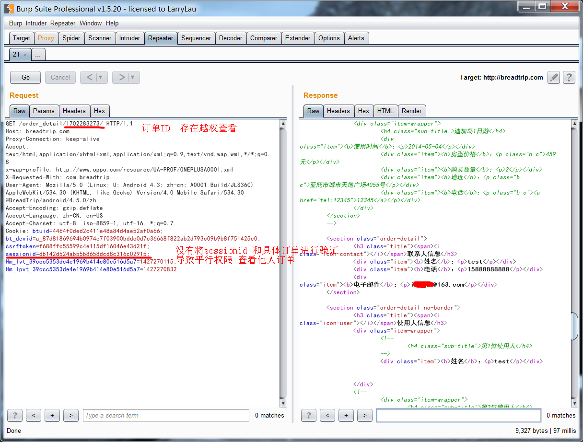The width and height of the screenshot is (583, 442).
Task: Switch to the Alerts tab
Action: click(x=356, y=38)
